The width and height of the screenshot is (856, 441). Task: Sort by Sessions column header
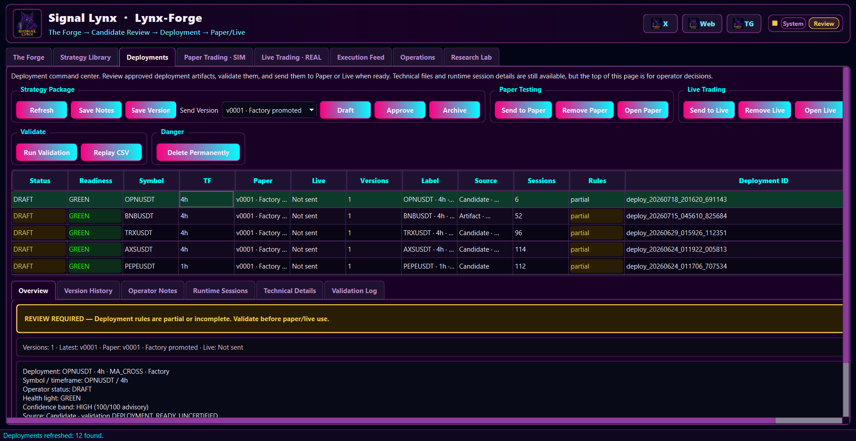pos(541,180)
